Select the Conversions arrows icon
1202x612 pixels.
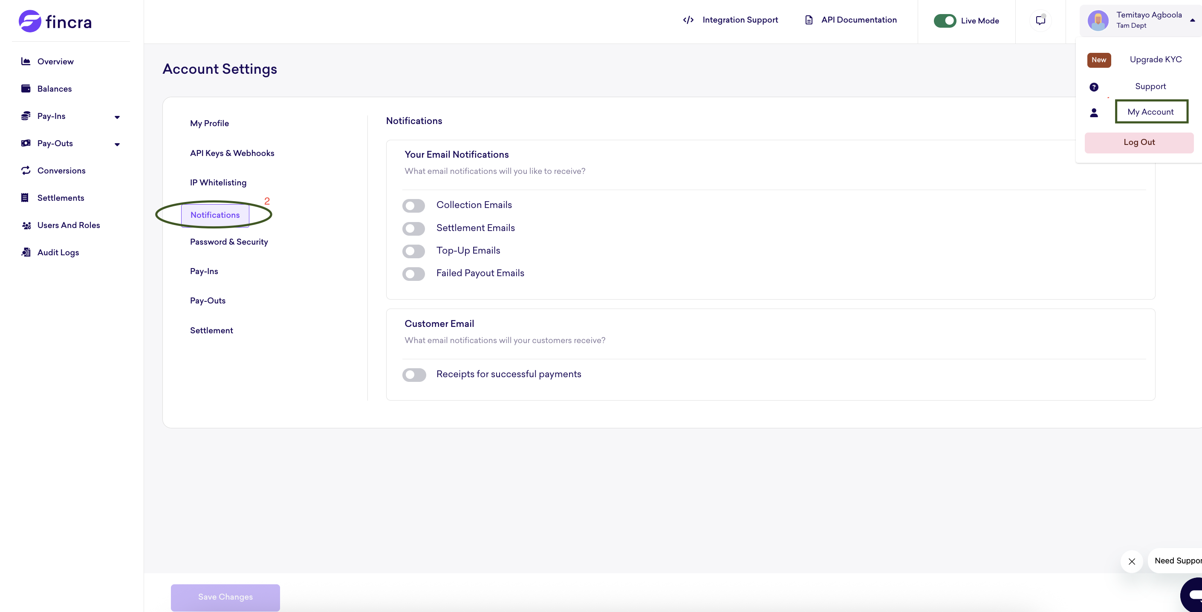26,170
